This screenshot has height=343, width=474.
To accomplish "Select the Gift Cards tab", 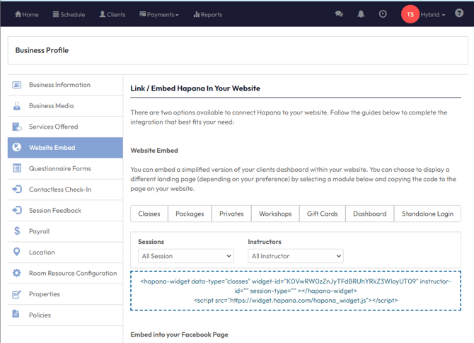I will pos(322,214).
